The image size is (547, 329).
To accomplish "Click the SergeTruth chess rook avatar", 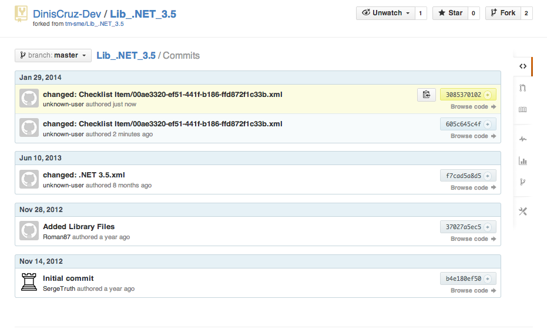I will [29, 283].
